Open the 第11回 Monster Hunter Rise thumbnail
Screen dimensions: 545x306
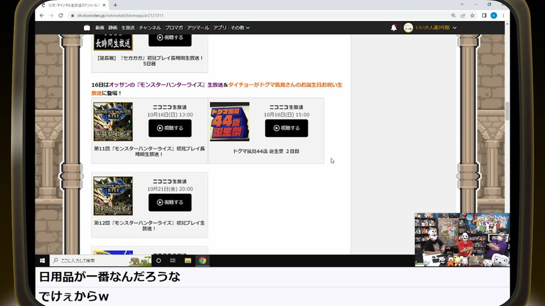coord(113,121)
